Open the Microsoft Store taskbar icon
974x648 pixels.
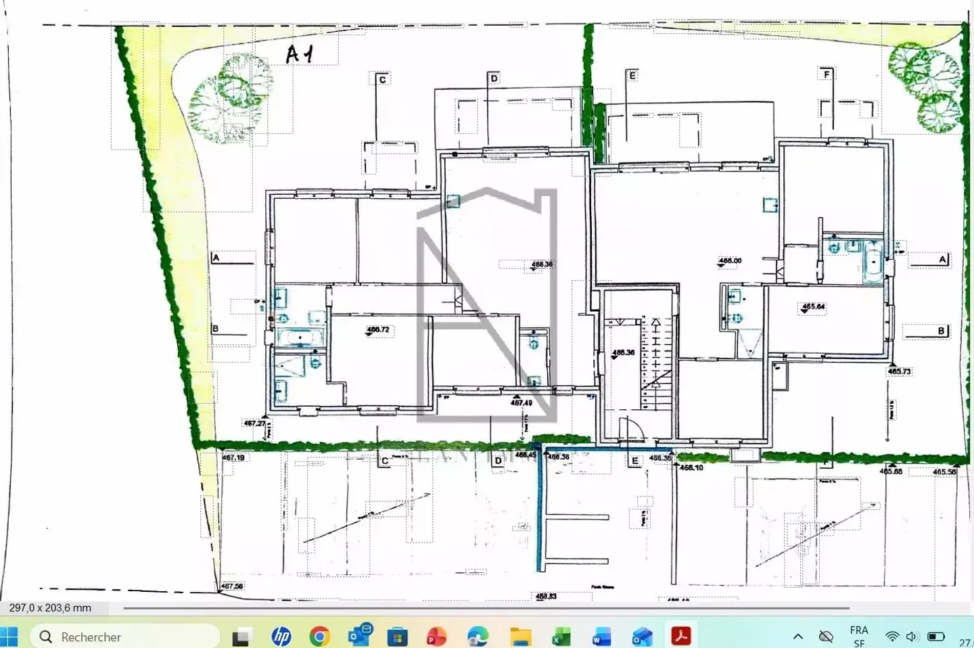tap(398, 637)
